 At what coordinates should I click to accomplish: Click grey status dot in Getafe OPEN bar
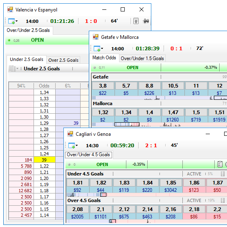[x=94, y=67]
